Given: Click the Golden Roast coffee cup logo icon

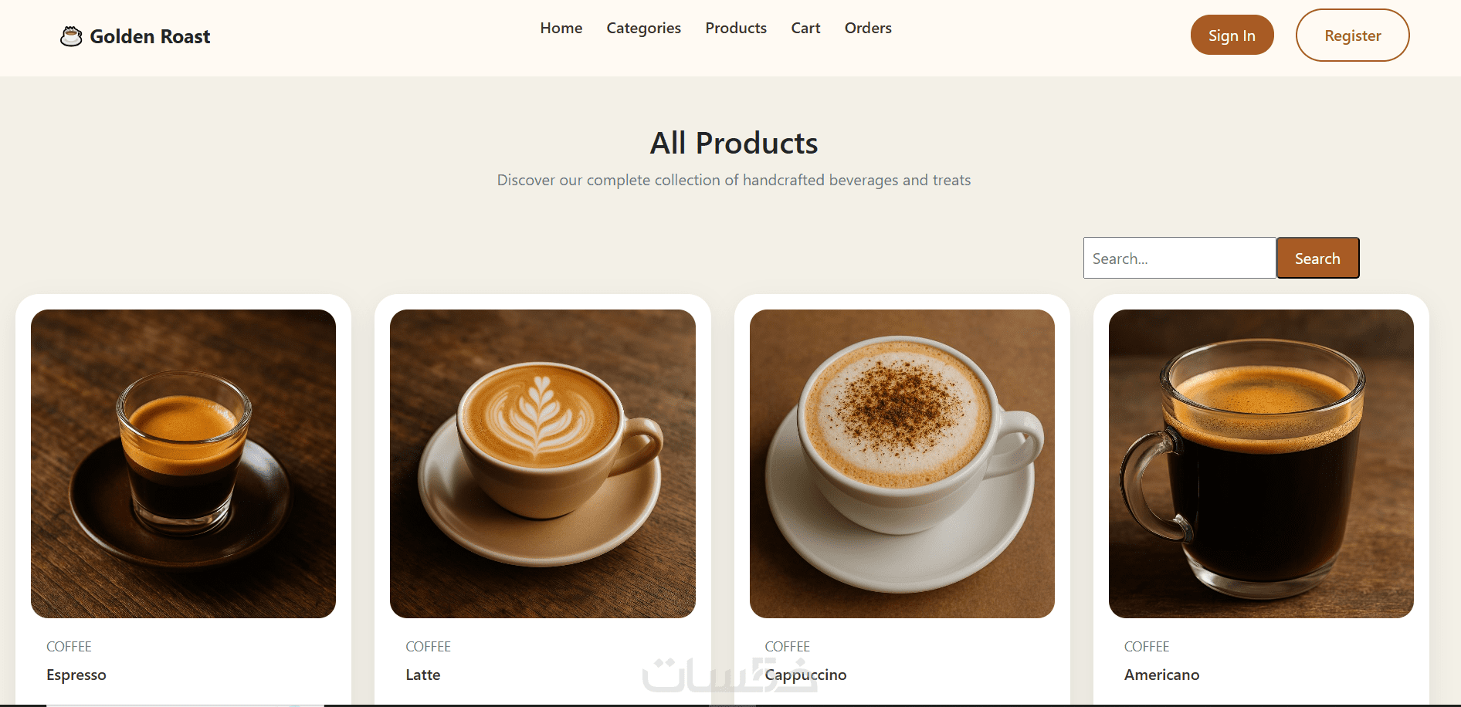Looking at the screenshot, I should pyautogui.click(x=71, y=36).
